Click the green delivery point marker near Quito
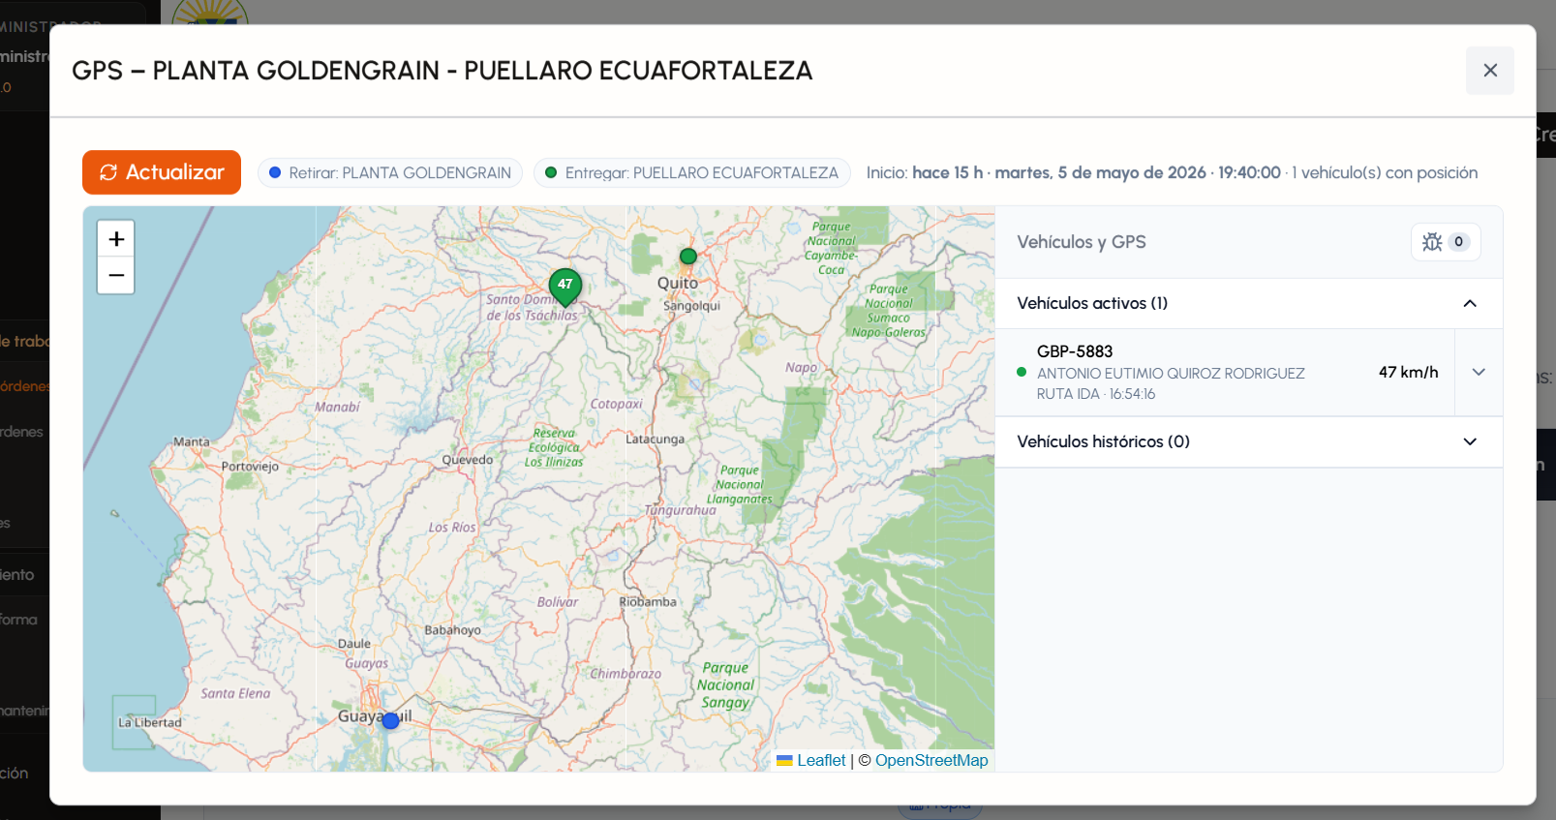The height and width of the screenshot is (820, 1556). point(688,257)
